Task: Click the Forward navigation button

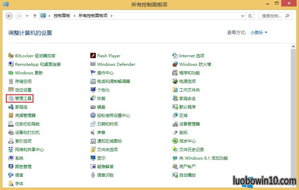Action: (19, 16)
